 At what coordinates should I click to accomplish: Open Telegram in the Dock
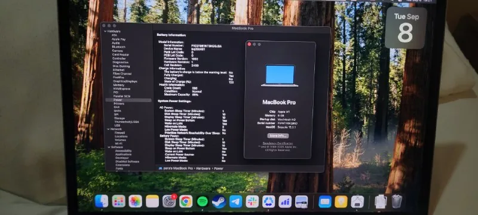tap(235, 201)
